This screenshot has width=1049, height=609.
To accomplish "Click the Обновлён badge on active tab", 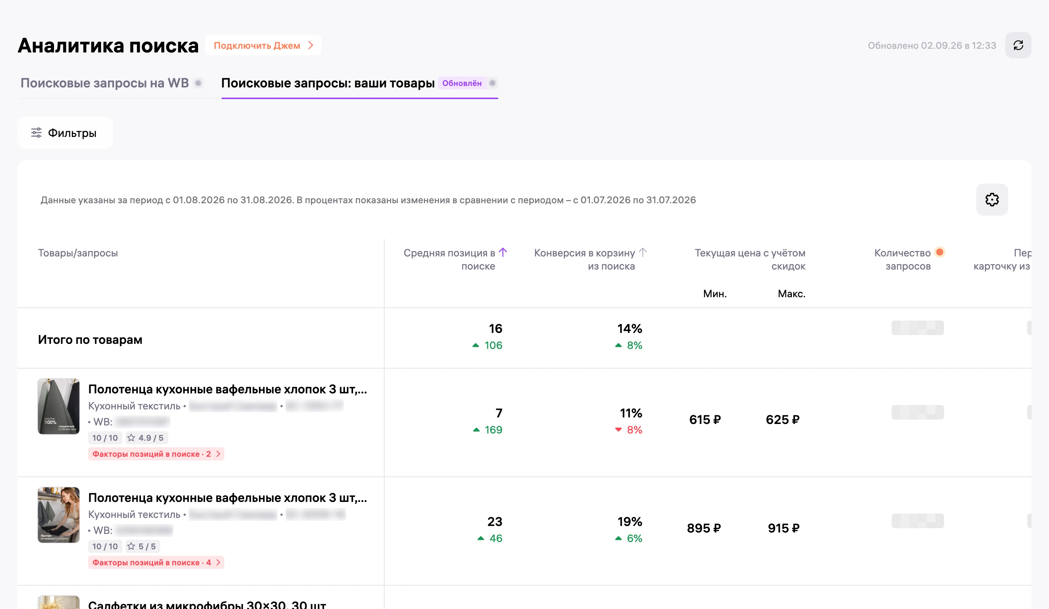I will coord(461,83).
